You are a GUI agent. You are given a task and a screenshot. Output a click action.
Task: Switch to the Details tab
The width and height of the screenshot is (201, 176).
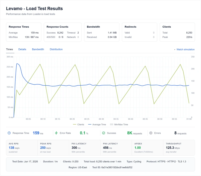point(22,49)
